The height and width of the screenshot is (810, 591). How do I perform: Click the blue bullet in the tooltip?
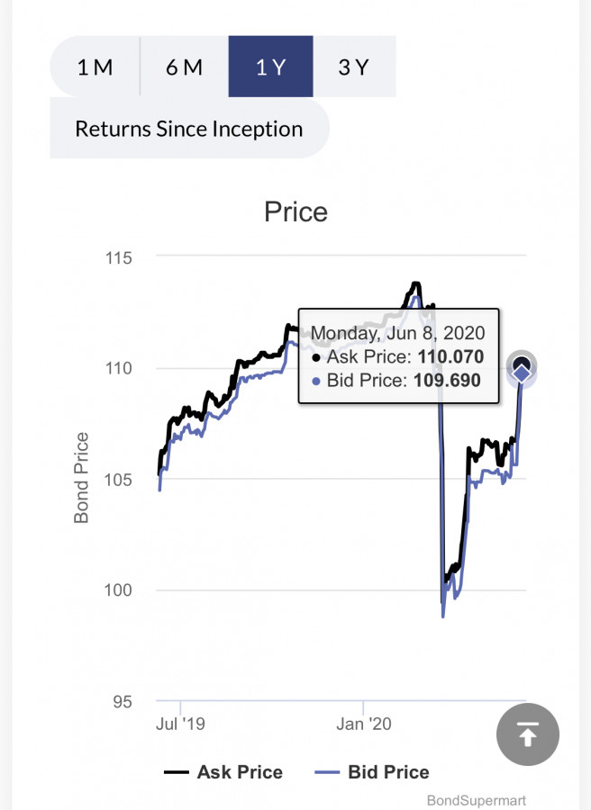point(315,382)
